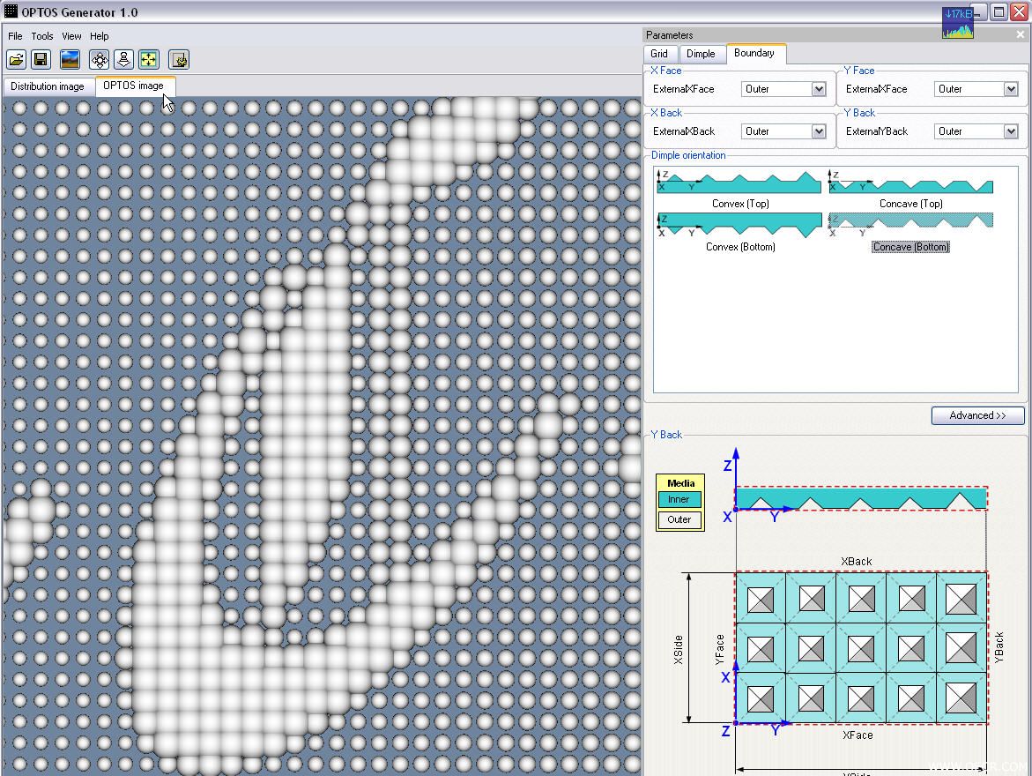
Task: Pick the Concave (Bottom) orientation diagram
Action: tap(911, 224)
